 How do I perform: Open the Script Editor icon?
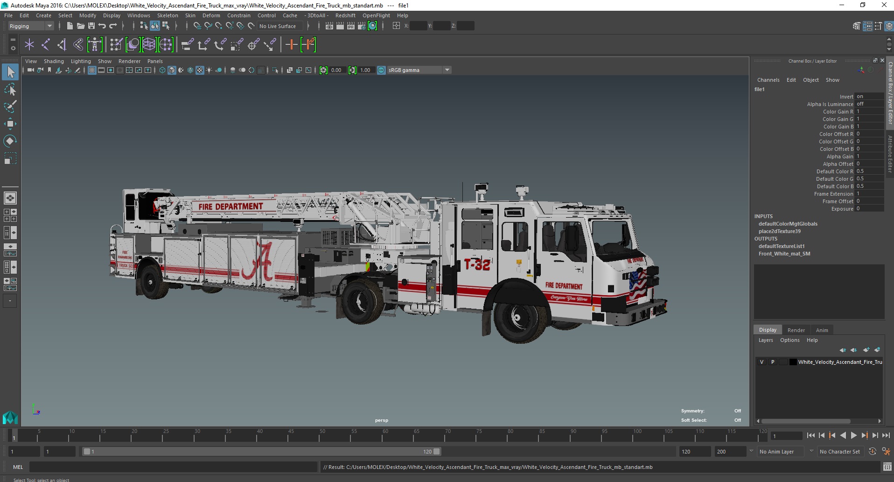(x=887, y=467)
